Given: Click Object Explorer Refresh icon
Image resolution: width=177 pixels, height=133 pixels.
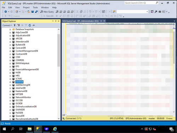Looking at the screenshot, I should point(30,25).
